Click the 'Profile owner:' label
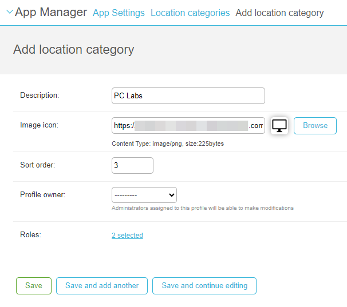This screenshot has height=307, width=347. coord(43,195)
